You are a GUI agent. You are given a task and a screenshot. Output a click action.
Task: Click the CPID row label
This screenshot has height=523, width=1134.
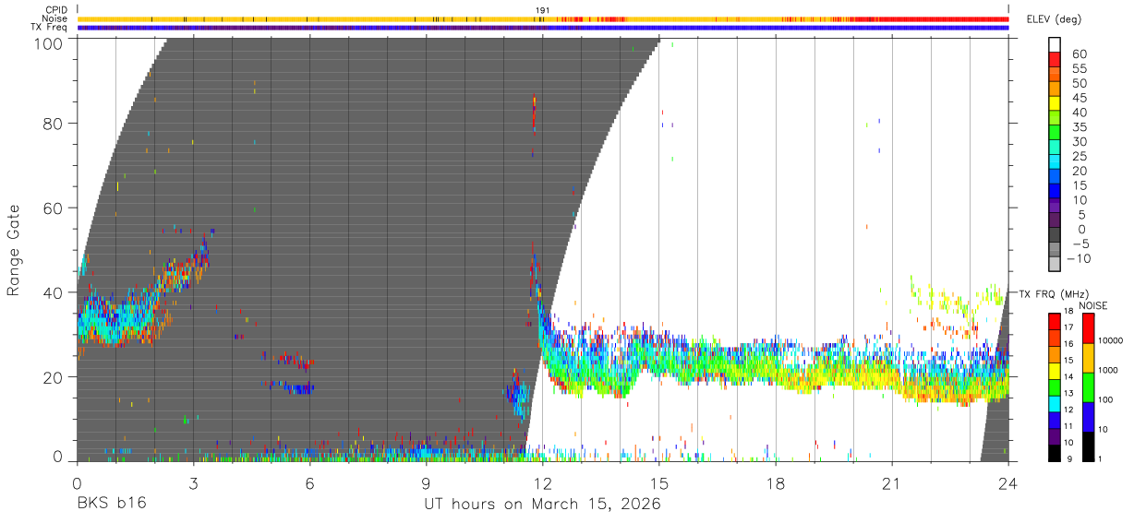(x=56, y=10)
